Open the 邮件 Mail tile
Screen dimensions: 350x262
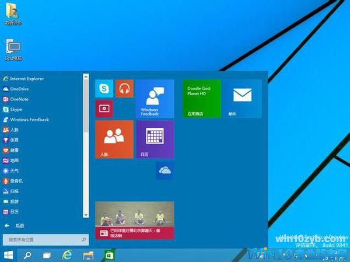tap(242, 99)
